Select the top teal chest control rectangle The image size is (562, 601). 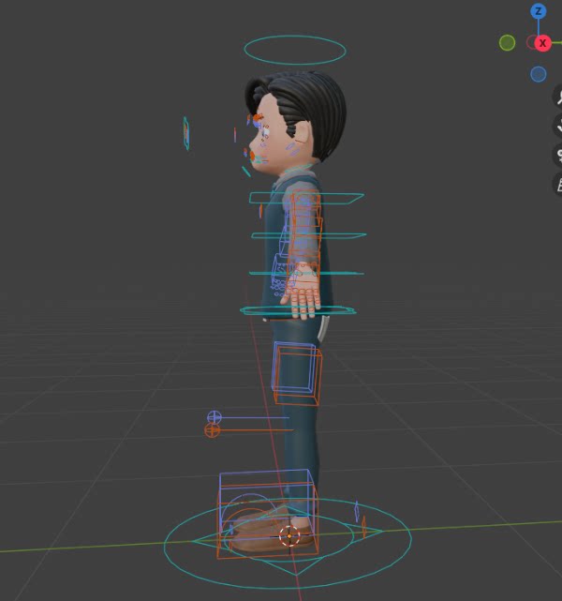coord(306,198)
